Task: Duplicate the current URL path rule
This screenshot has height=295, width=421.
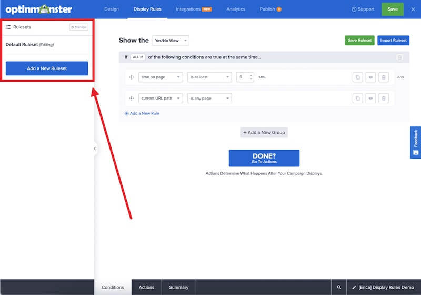Action: coord(358,98)
